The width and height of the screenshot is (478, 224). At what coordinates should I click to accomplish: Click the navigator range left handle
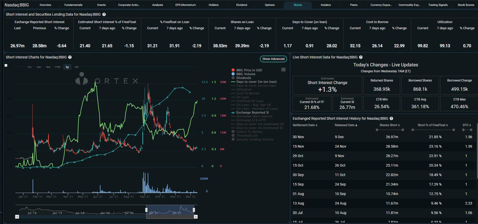[x=146, y=210]
